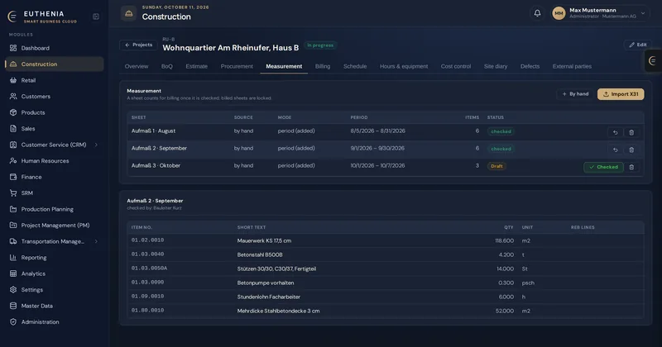Click the Betonpumpe vorhalten item
The height and width of the screenshot is (347, 662).
point(266,283)
